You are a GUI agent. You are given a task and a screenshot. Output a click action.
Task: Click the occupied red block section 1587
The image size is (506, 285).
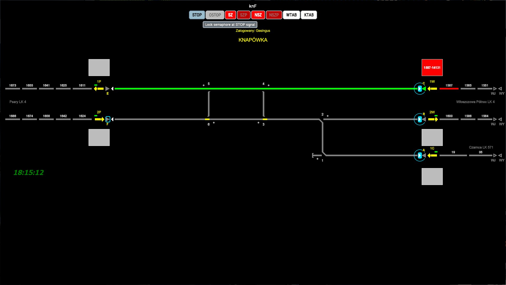pyautogui.click(x=449, y=89)
